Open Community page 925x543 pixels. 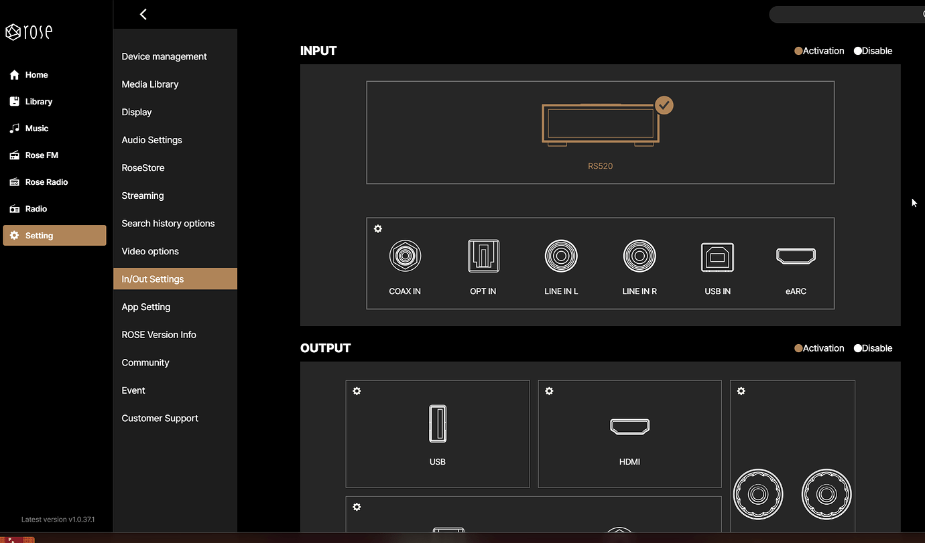pyautogui.click(x=175, y=363)
